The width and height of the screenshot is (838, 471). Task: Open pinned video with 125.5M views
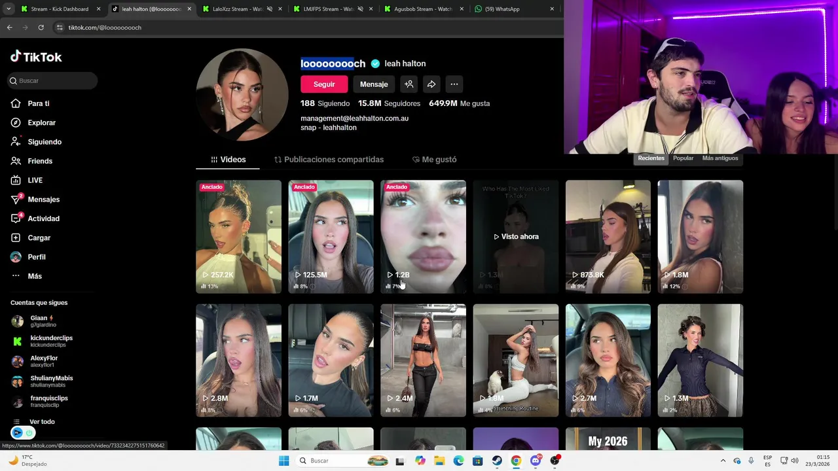(x=331, y=237)
